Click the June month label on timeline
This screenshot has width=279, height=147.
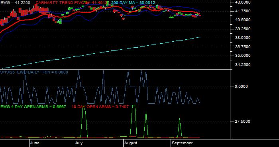tap(35, 143)
